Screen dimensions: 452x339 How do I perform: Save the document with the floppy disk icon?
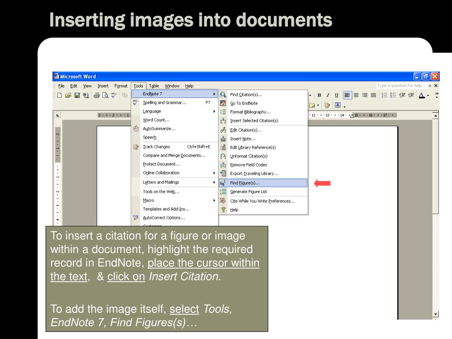[x=77, y=95]
